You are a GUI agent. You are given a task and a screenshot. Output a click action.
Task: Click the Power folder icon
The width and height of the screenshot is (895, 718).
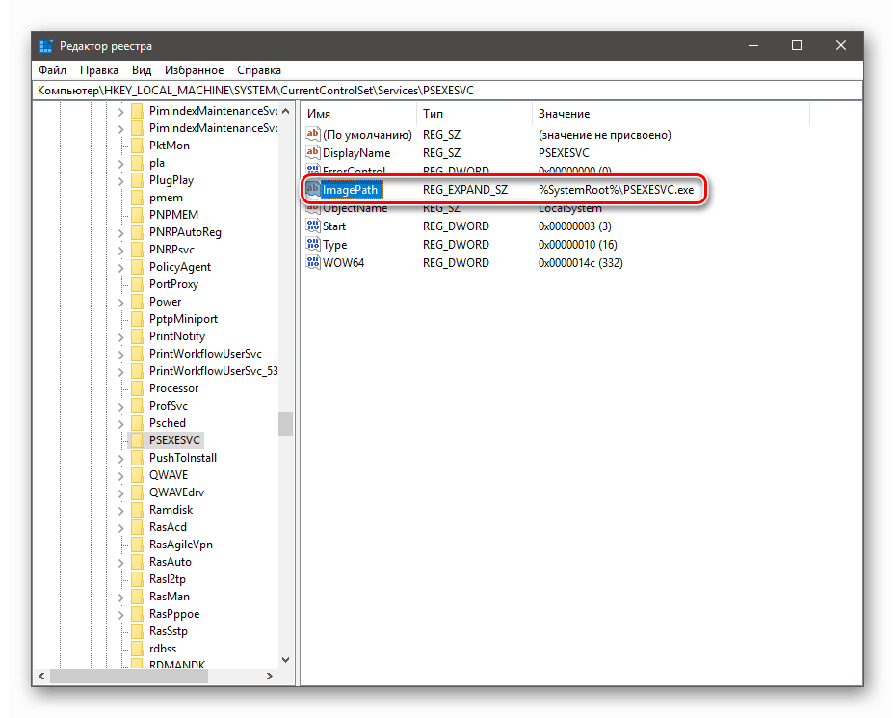pyautogui.click(x=137, y=302)
